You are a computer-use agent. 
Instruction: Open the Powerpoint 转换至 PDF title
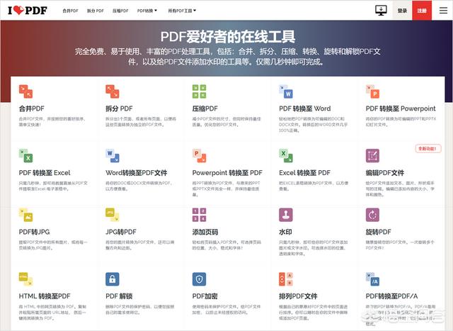point(227,173)
